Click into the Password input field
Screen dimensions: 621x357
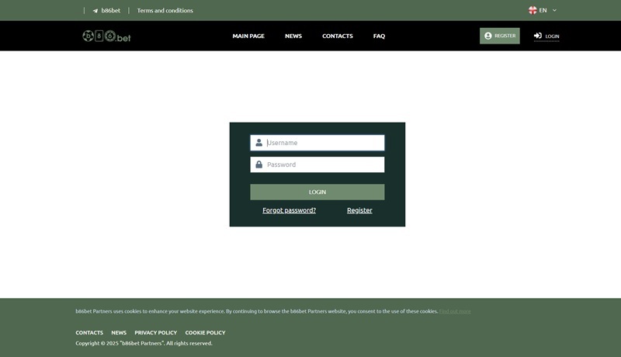[x=323, y=165]
